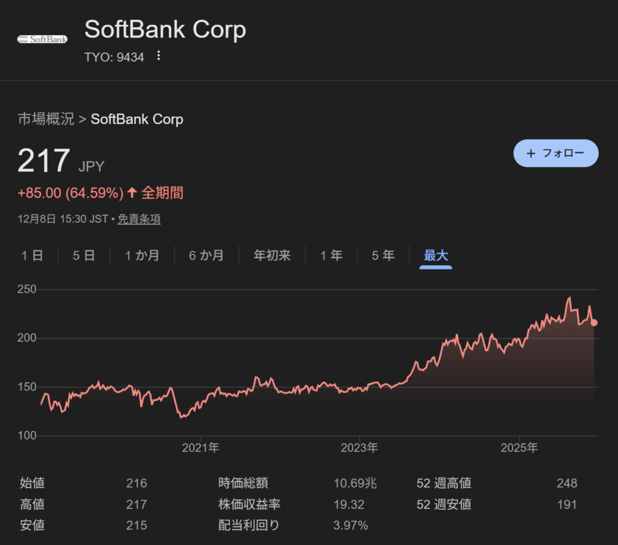Open the disclaimer link
Image resolution: width=618 pixels, height=545 pixels.
[139, 219]
